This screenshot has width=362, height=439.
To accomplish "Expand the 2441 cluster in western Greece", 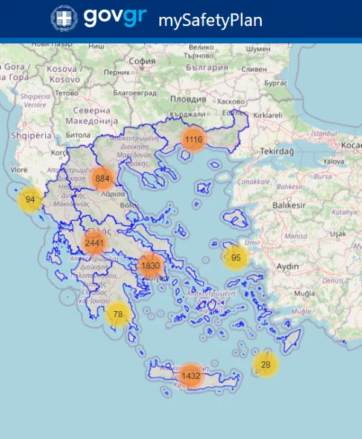I will [95, 243].
